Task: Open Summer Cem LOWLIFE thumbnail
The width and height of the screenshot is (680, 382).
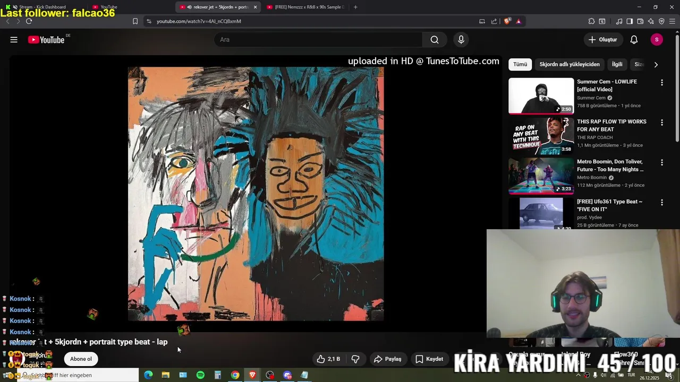Action: point(541,96)
